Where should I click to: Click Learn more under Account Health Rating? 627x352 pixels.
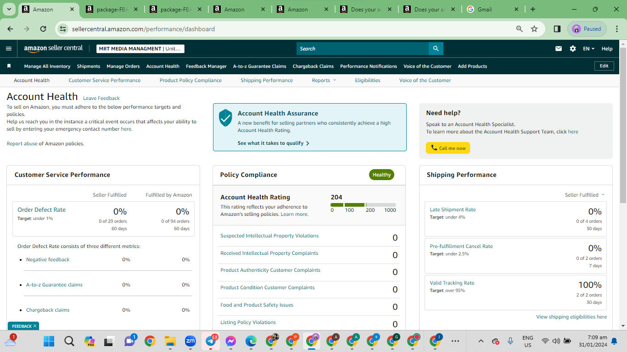point(294,214)
